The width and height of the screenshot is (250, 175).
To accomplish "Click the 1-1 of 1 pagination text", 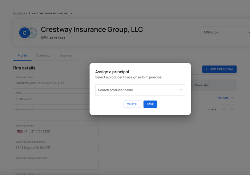I will click(x=212, y=110).
